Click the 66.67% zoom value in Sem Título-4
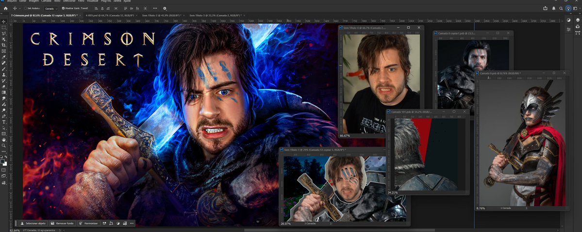The width and height of the screenshot is (582, 232). pyautogui.click(x=345, y=136)
